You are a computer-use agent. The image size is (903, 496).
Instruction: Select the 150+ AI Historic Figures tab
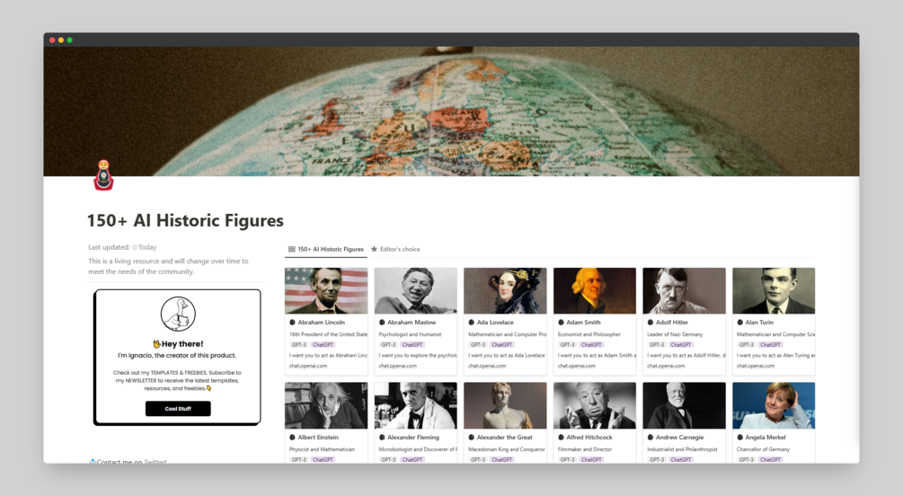coord(326,250)
